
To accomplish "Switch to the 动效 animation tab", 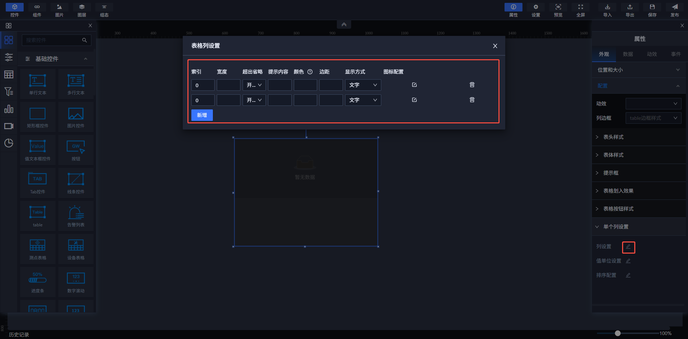I will point(652,54).
